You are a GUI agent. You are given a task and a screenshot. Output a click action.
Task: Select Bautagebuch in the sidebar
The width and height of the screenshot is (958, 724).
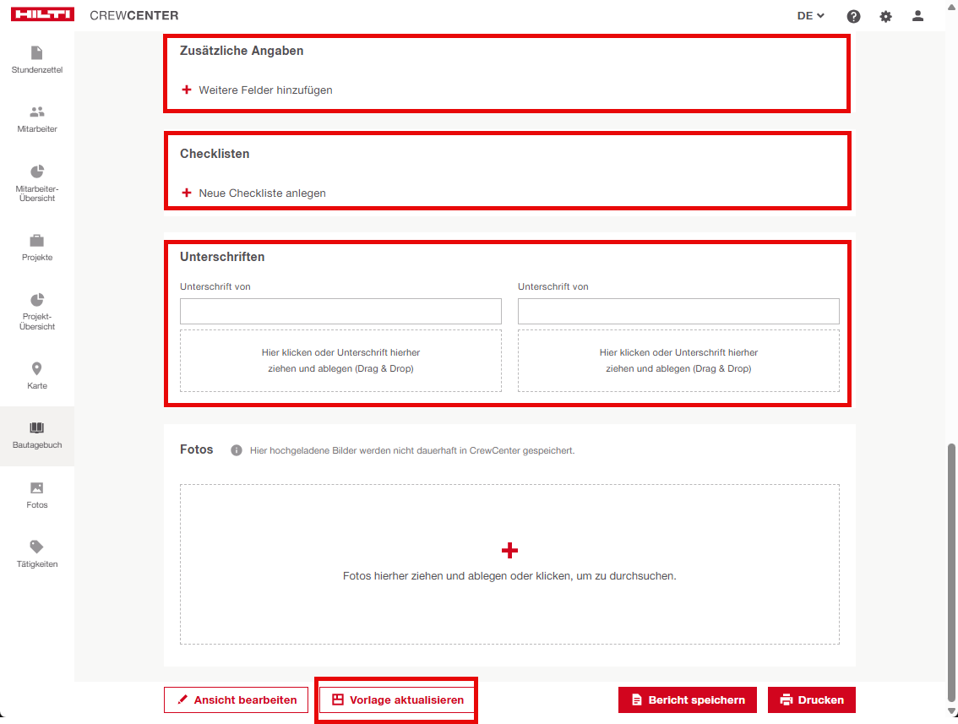click(x=36, y=435)
